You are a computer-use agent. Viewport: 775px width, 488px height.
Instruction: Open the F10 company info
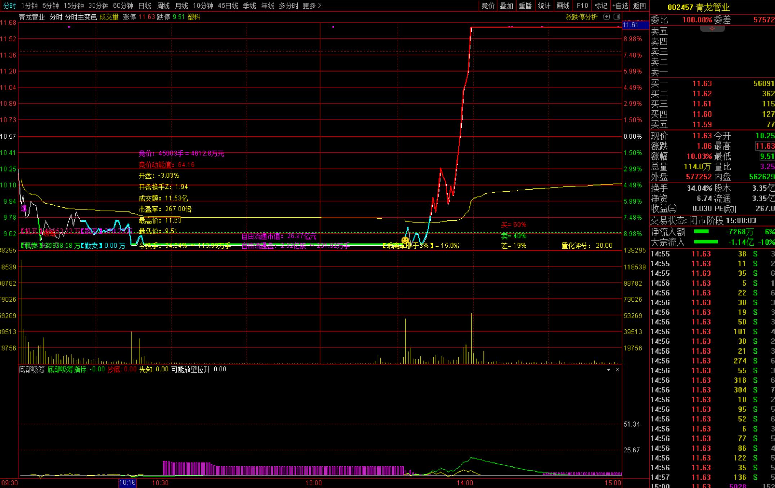tap(582, 6)
